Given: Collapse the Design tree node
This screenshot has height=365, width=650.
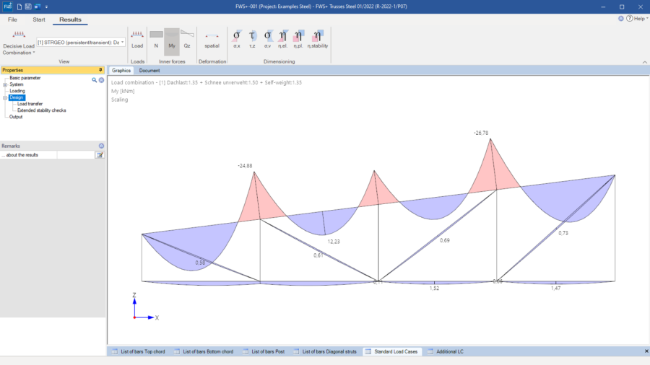Looking at the screenshot, I should pyautogui.click(x=5, y=97).
